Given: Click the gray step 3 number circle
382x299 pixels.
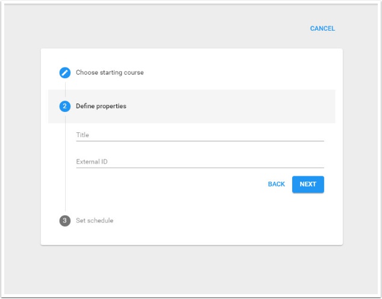Looking at the screenshot, I should click(x=65, y=220).
